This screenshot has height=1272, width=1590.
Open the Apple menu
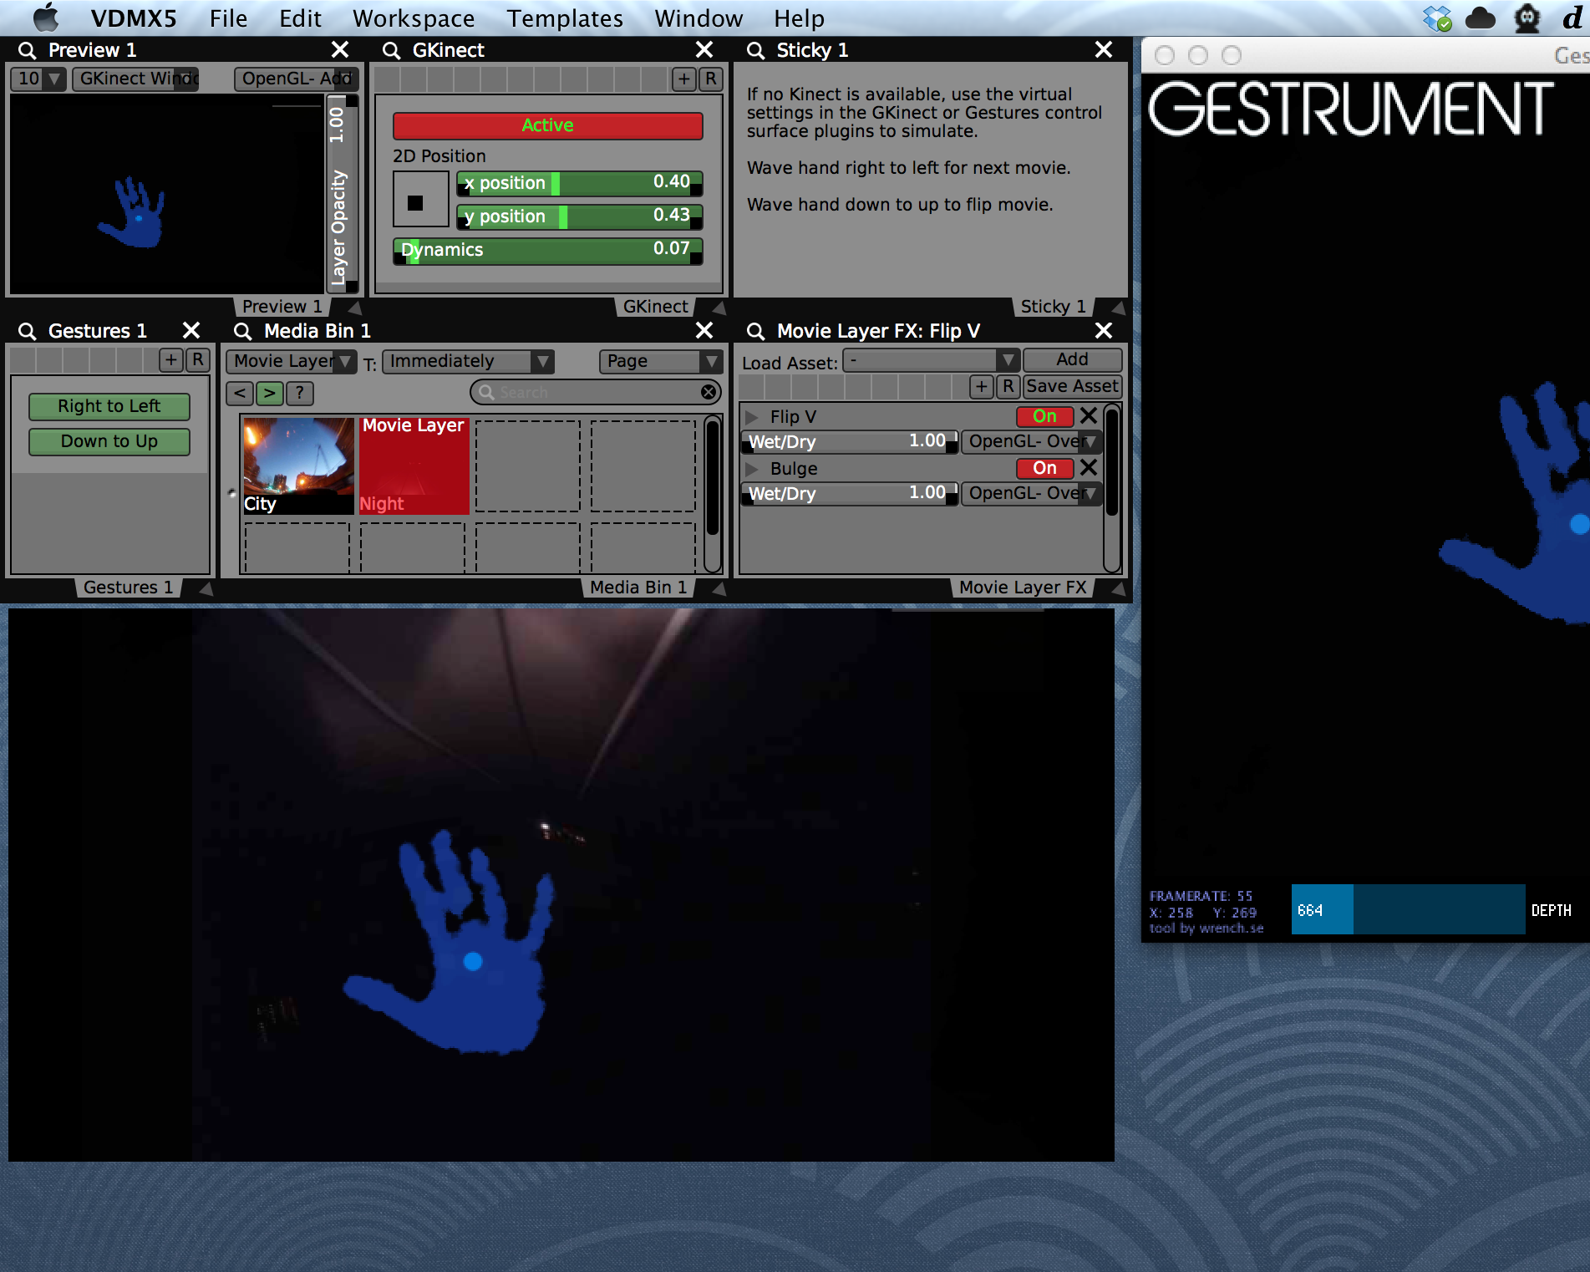(47, 18)
